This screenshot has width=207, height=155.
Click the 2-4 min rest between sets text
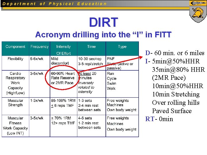[x=89, y=108]
